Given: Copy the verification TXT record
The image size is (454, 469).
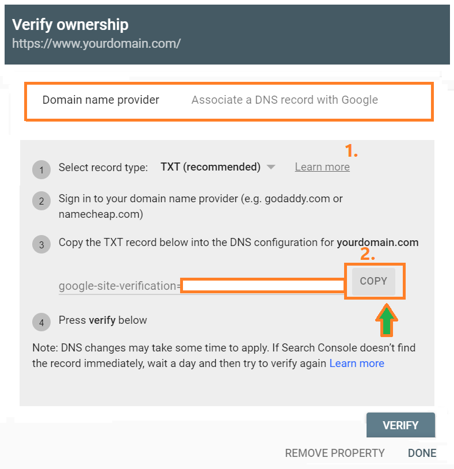Looking at the screenshot, I should [373, 281].
